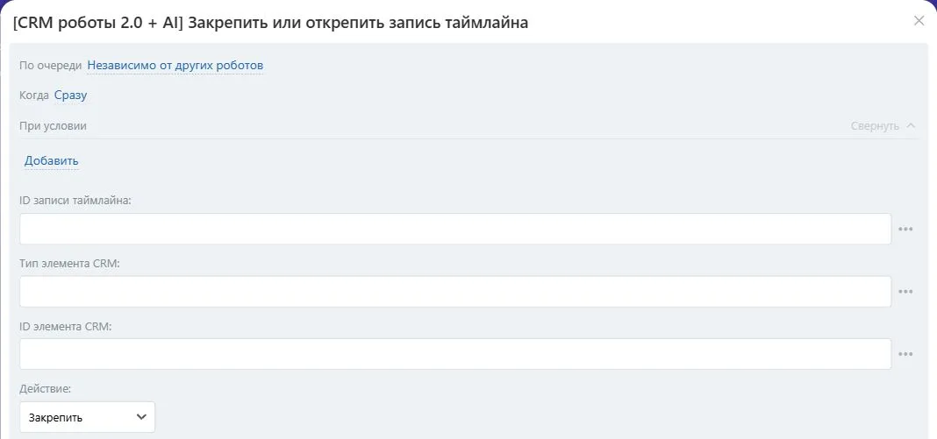Open the three-dot menu beside ID элемента CRM
The image size is (937, 439).
(x=905, y=354)
